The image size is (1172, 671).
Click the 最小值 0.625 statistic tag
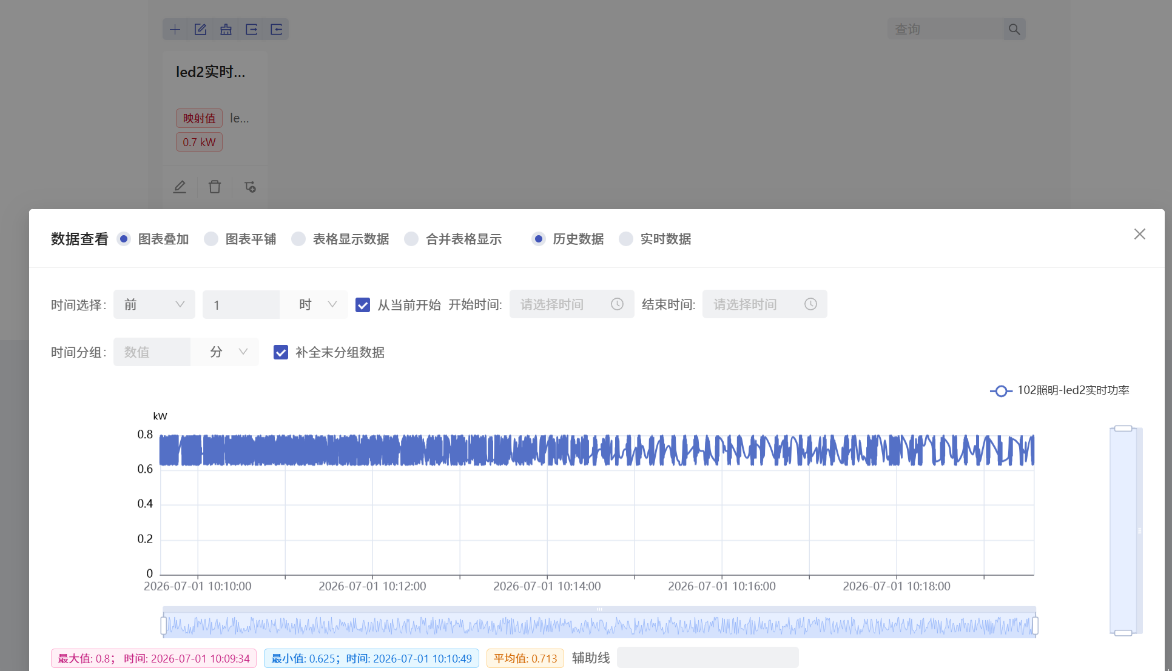tap(371, 658)
